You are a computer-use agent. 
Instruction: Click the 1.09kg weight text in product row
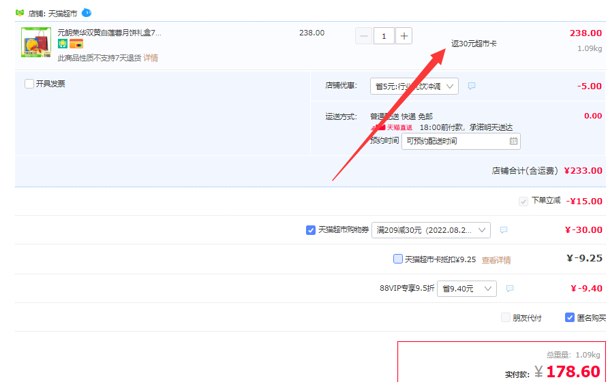coord(590,48)
